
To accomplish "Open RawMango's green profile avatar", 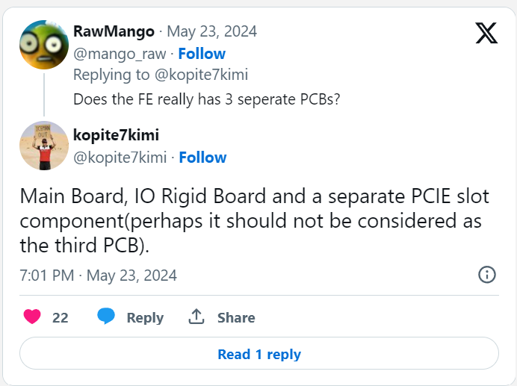I will tap(44, 45).
